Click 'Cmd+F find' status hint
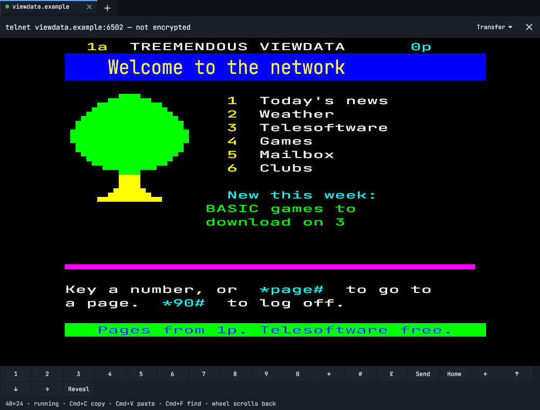The width and height of the screenshot is (540, 410). click(183, 404)
